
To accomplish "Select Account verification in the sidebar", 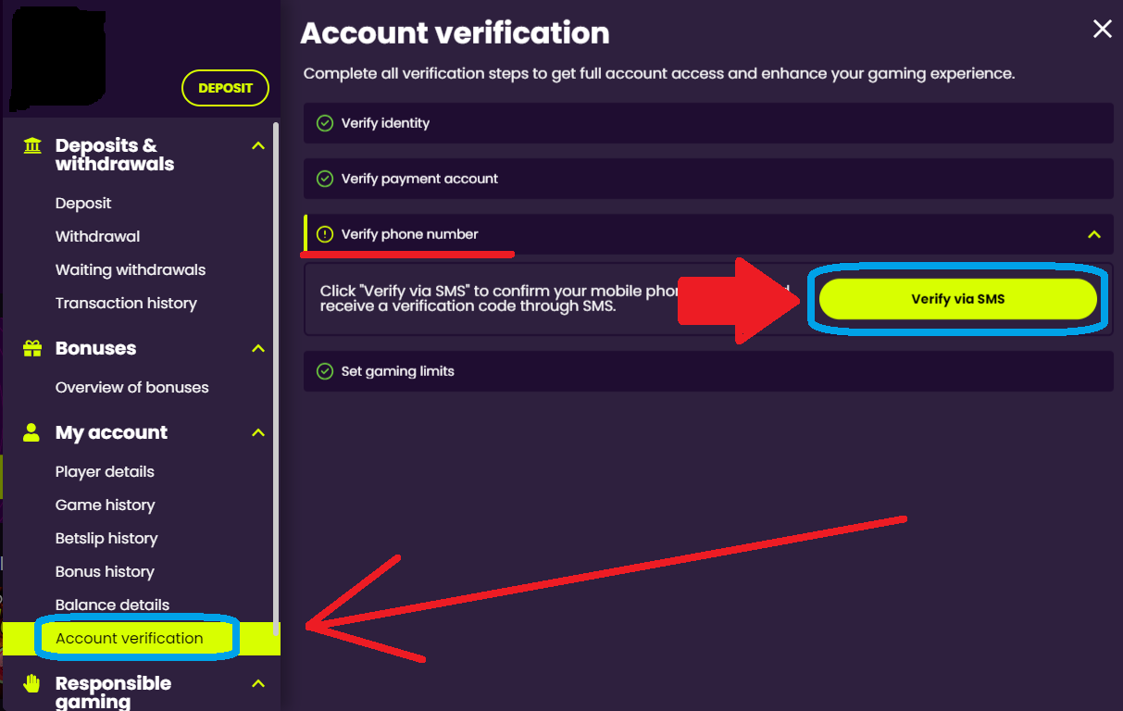I will coord(129,638).
